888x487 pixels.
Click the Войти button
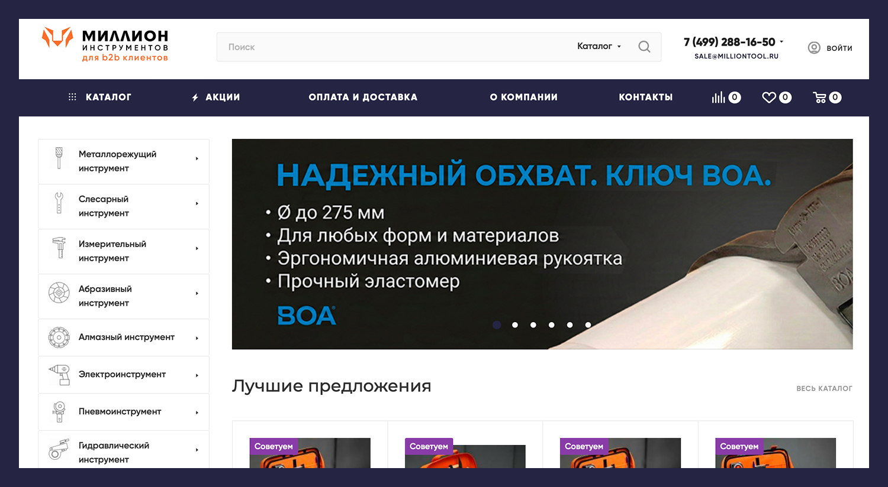(830, 48)
